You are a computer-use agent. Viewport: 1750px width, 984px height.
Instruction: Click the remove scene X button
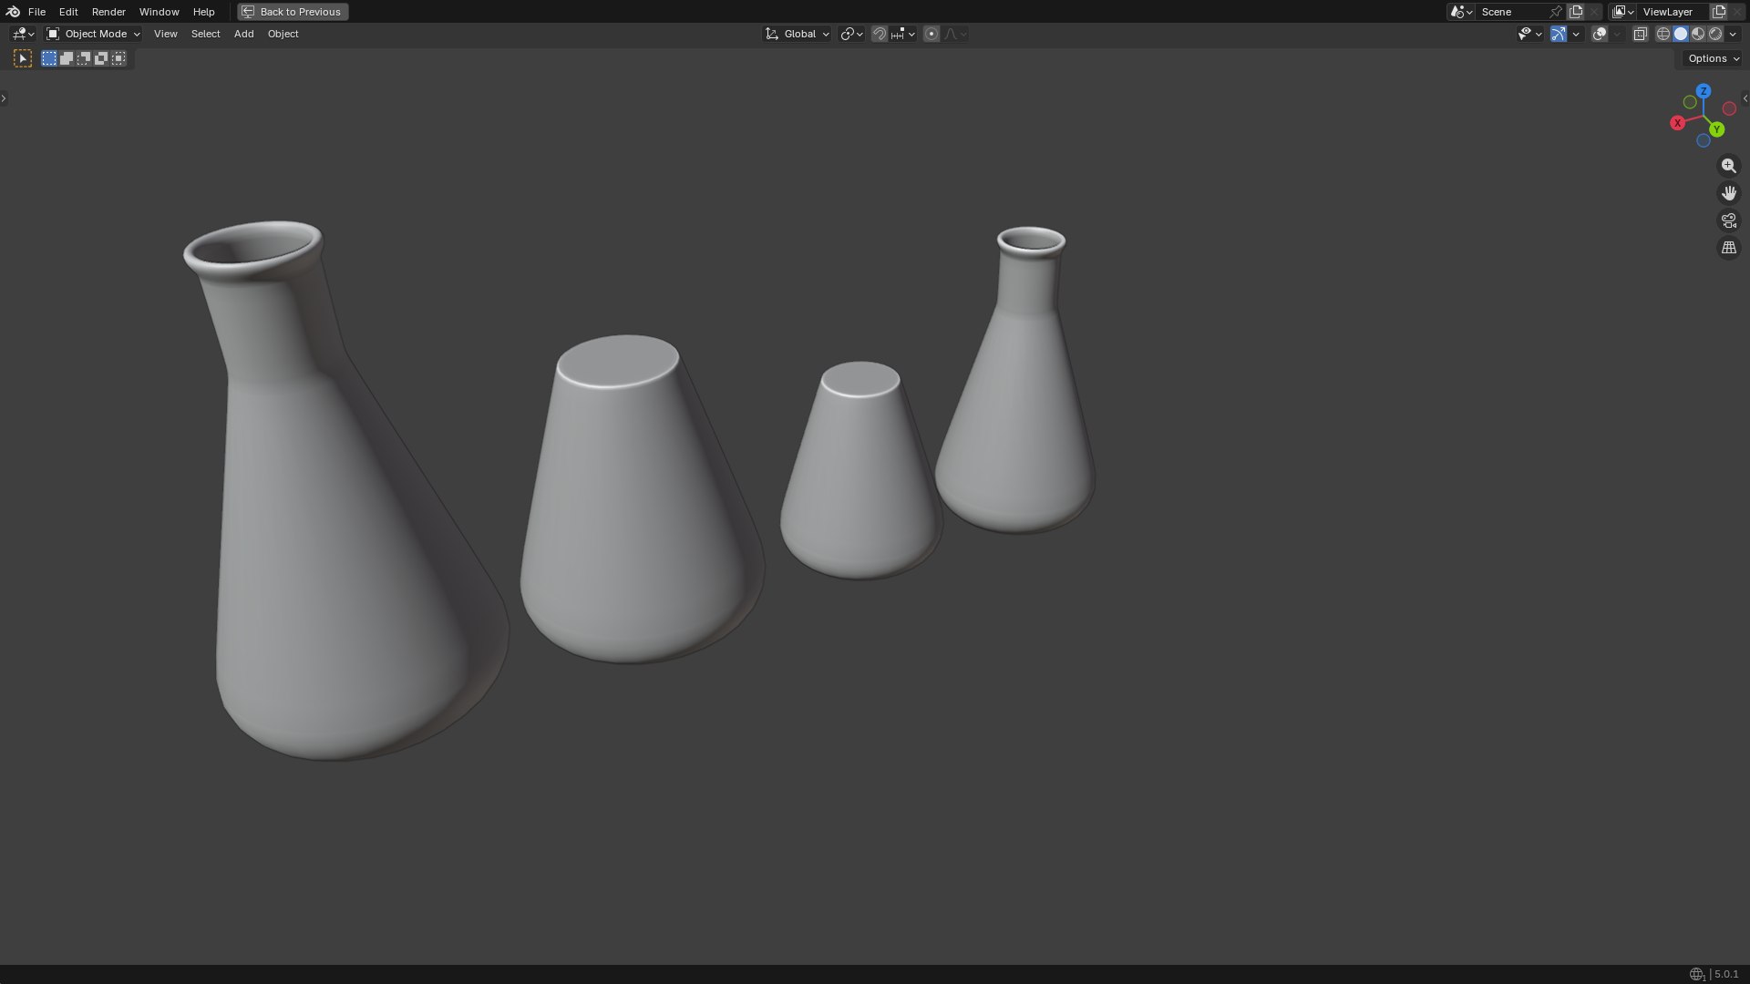(x=1594, y=12)
